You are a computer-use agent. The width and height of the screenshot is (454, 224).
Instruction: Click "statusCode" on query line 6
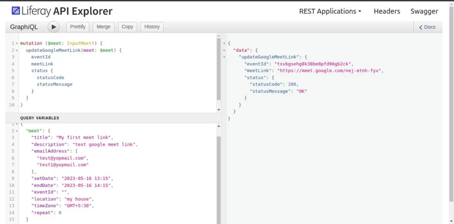51,77
